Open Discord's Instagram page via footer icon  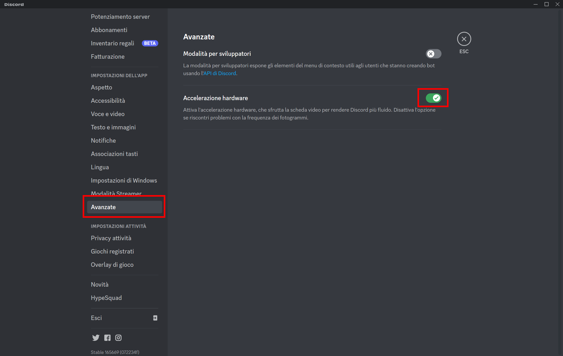pyautogui.click(x=118, y=337)
